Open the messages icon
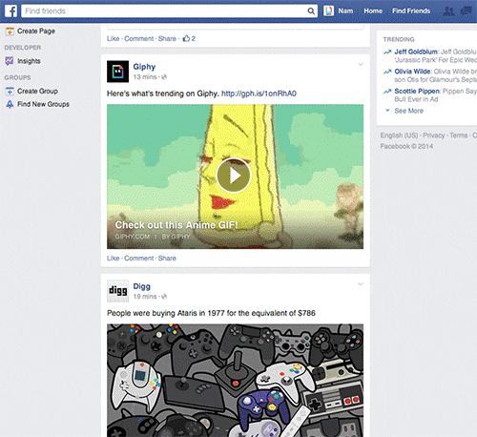The height and width of the screenshot is (437, 477). pyautogui.click(x=466, y=11)
